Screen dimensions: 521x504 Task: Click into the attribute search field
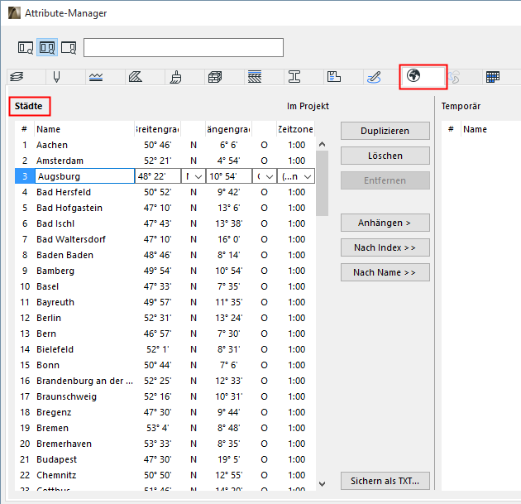184,47
